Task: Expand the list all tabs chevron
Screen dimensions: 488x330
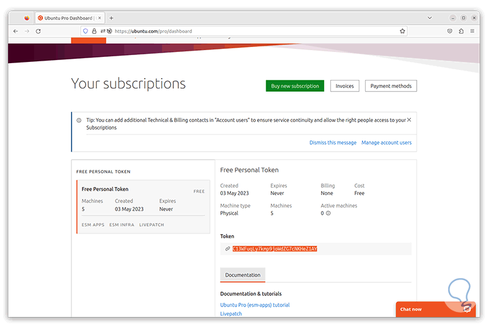Action: point(430,18)
